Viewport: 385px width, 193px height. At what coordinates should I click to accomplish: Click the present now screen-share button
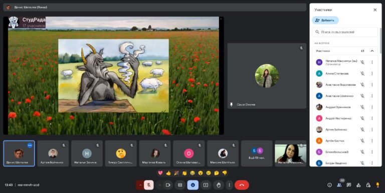(206, 185)
